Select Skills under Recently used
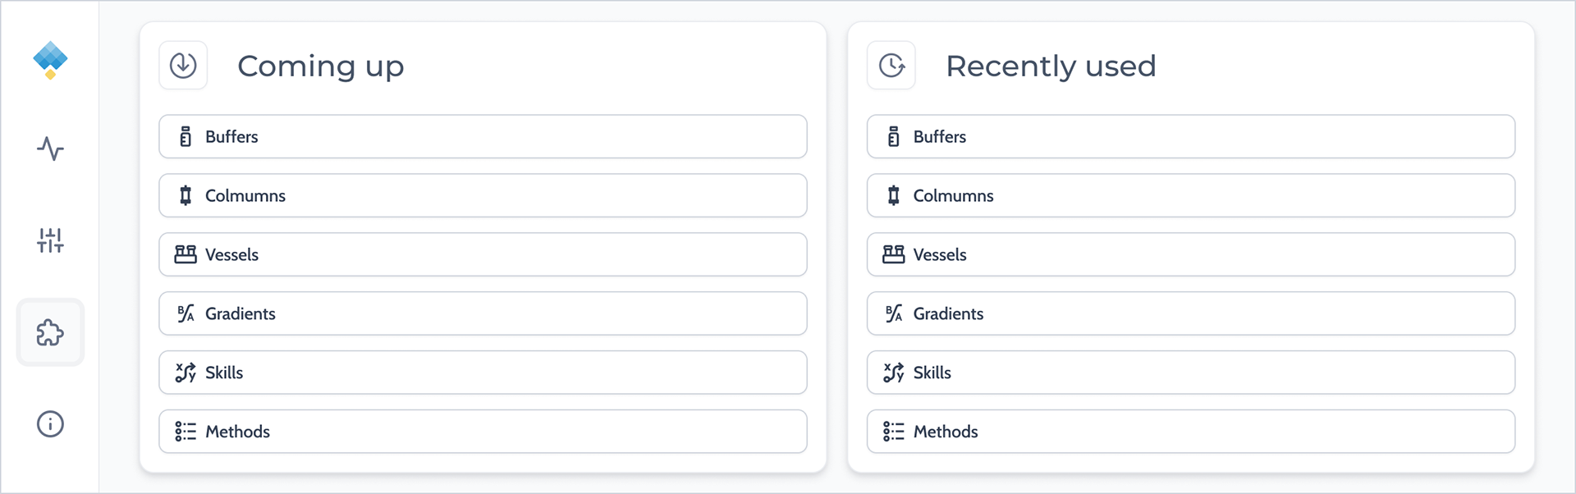This screenshot has width=1576, height=494. [1191, 373]
